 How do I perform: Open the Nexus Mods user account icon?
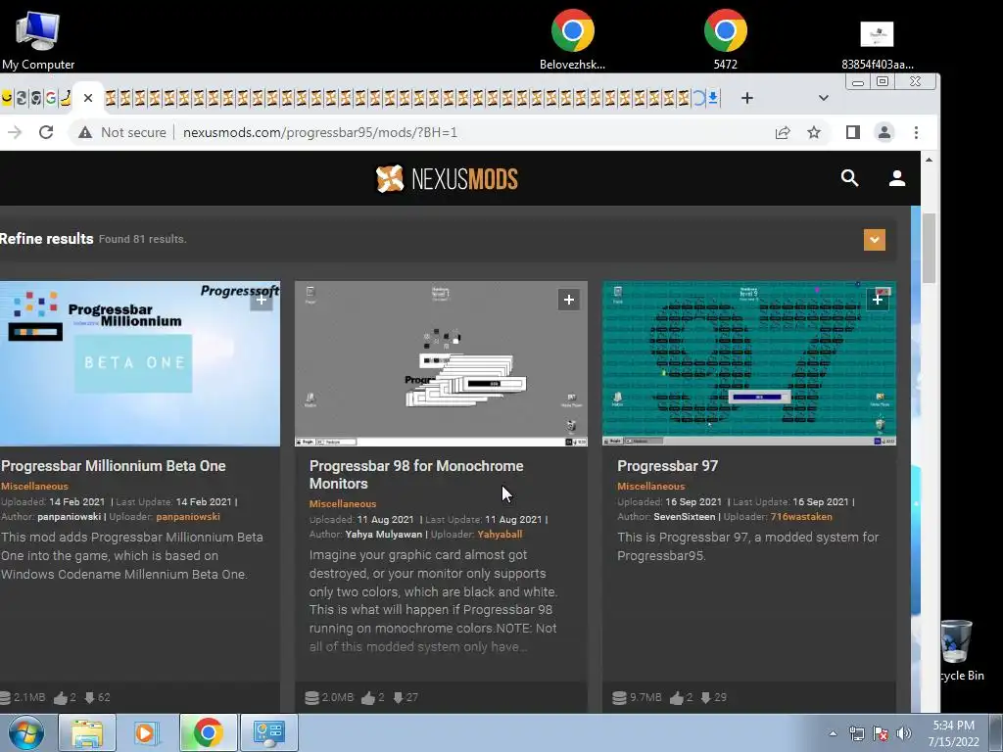897,178
